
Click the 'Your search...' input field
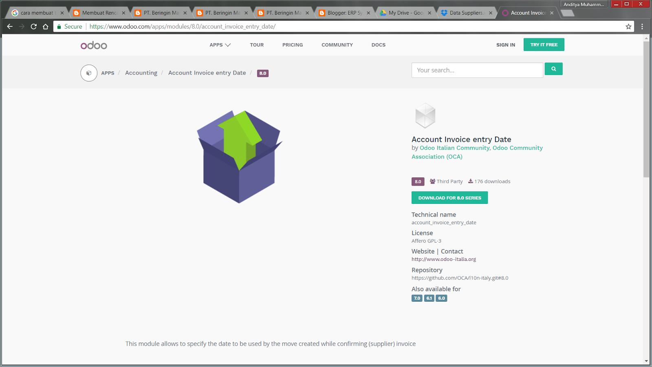pyautogui.click(x=477, y=70)
